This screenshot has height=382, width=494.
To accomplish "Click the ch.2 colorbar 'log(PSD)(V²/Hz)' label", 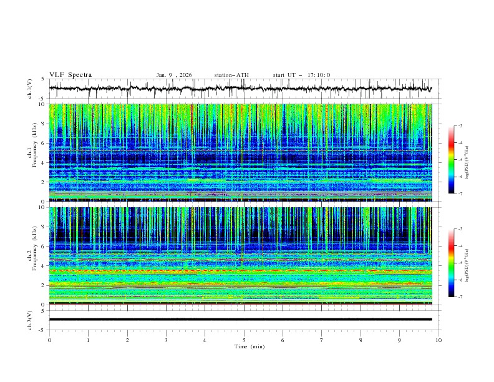I will click(467, 265).
